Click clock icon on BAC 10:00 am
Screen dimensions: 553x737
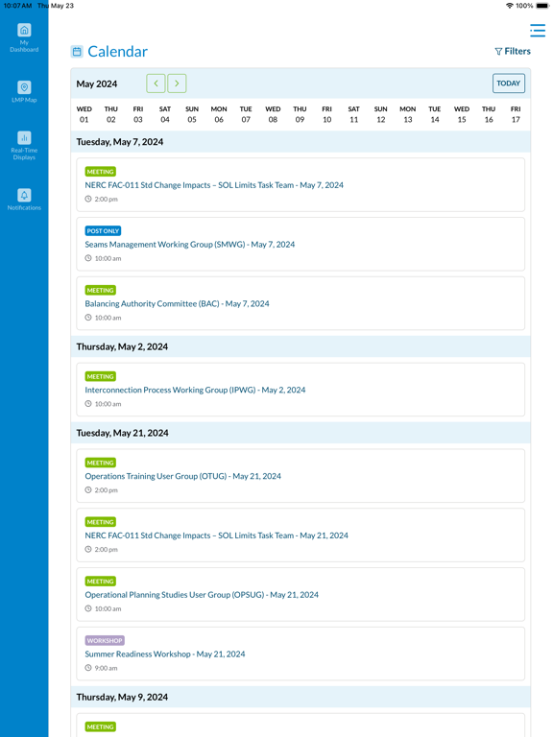(88, 318)
